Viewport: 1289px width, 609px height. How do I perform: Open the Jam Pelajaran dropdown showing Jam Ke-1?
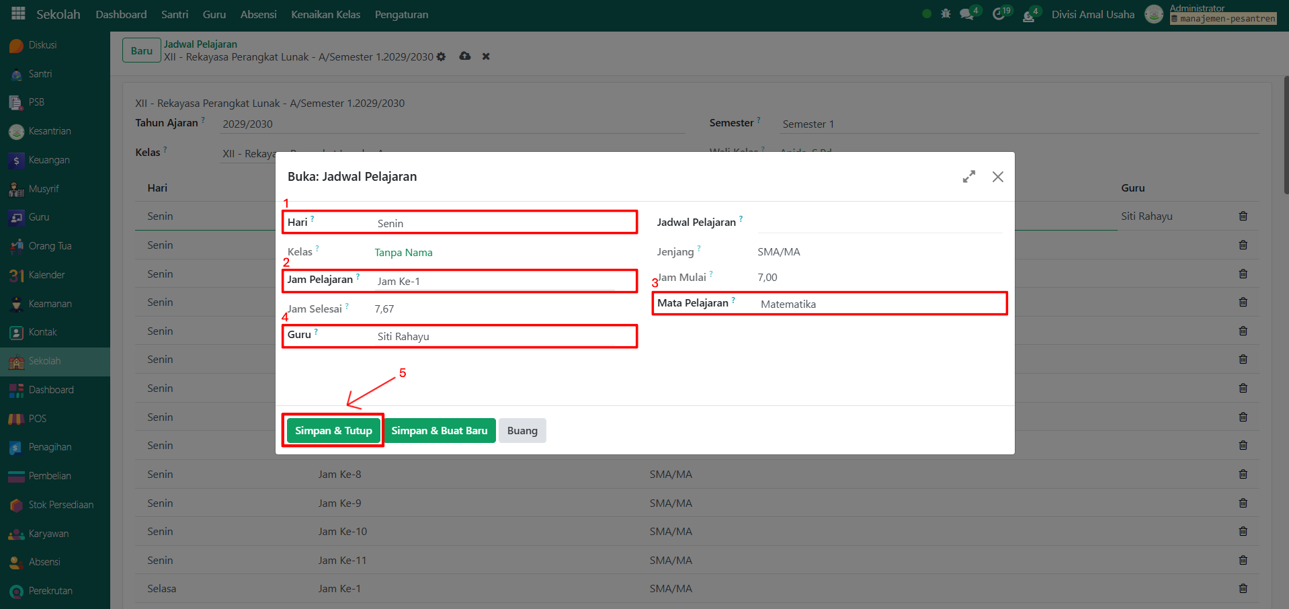(495, 281)
